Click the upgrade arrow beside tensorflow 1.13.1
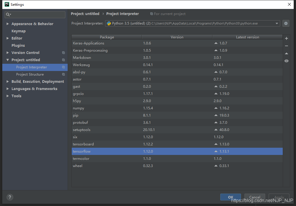 pos(216,151)
